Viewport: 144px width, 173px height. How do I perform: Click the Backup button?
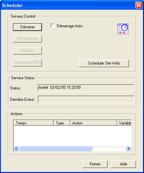coord(27,51)
